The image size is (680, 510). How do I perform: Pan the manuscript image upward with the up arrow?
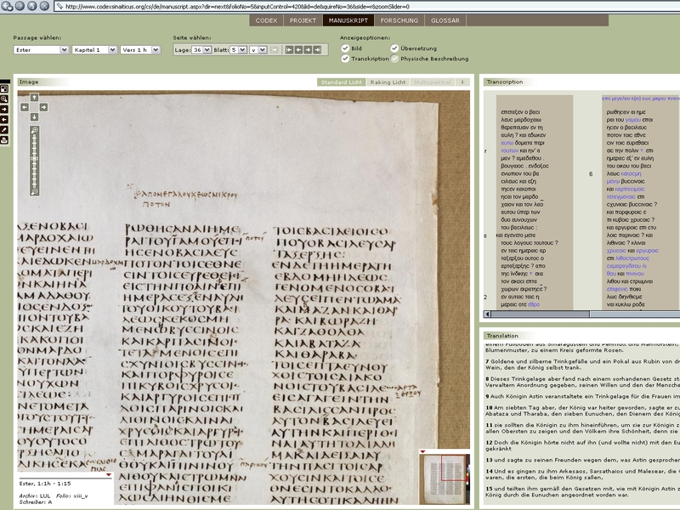34,98
